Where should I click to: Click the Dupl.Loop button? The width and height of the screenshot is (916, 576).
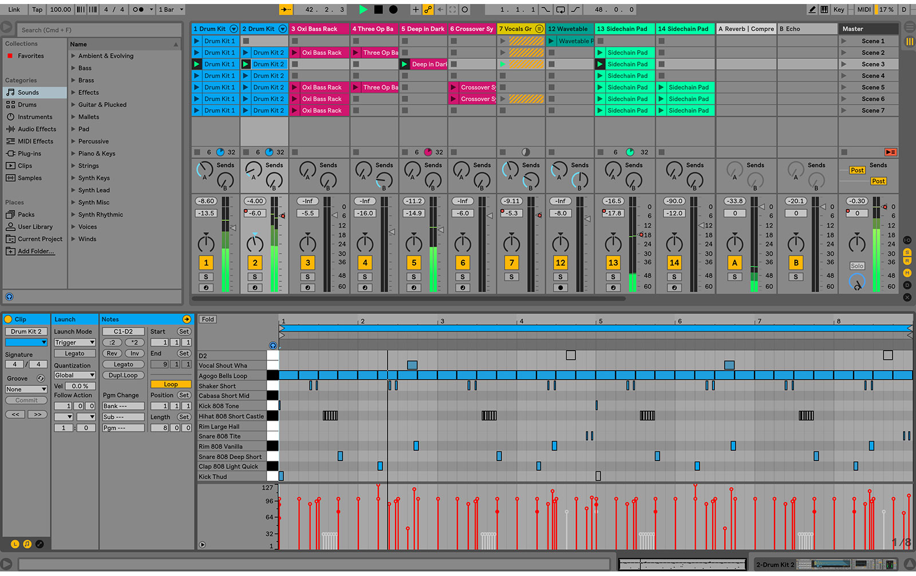pos(123,375)
